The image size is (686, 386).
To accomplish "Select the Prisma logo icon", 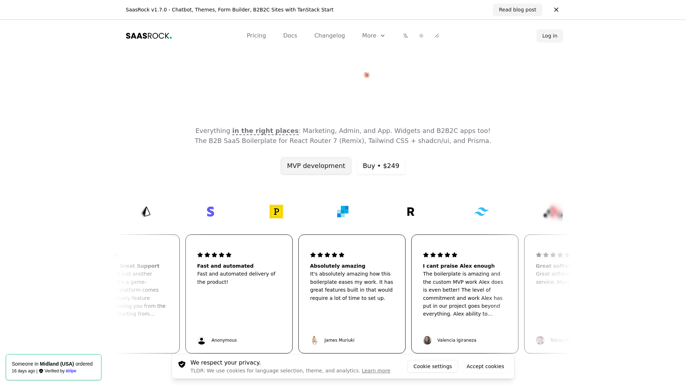I will 146,212.
